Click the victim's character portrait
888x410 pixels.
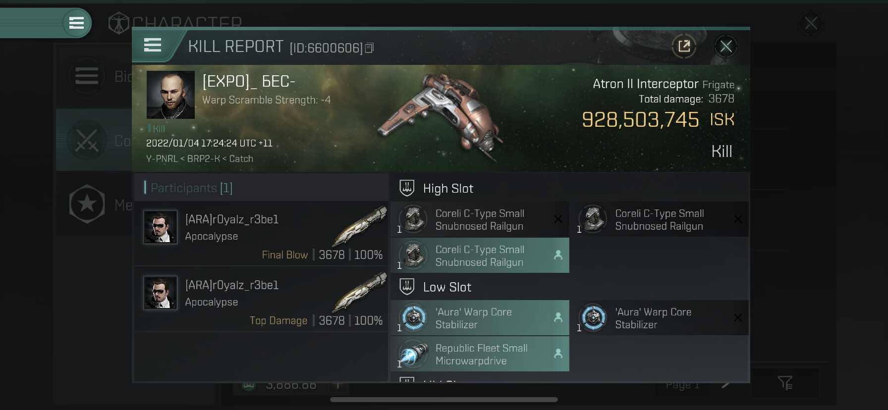click(x=170, y=95)
